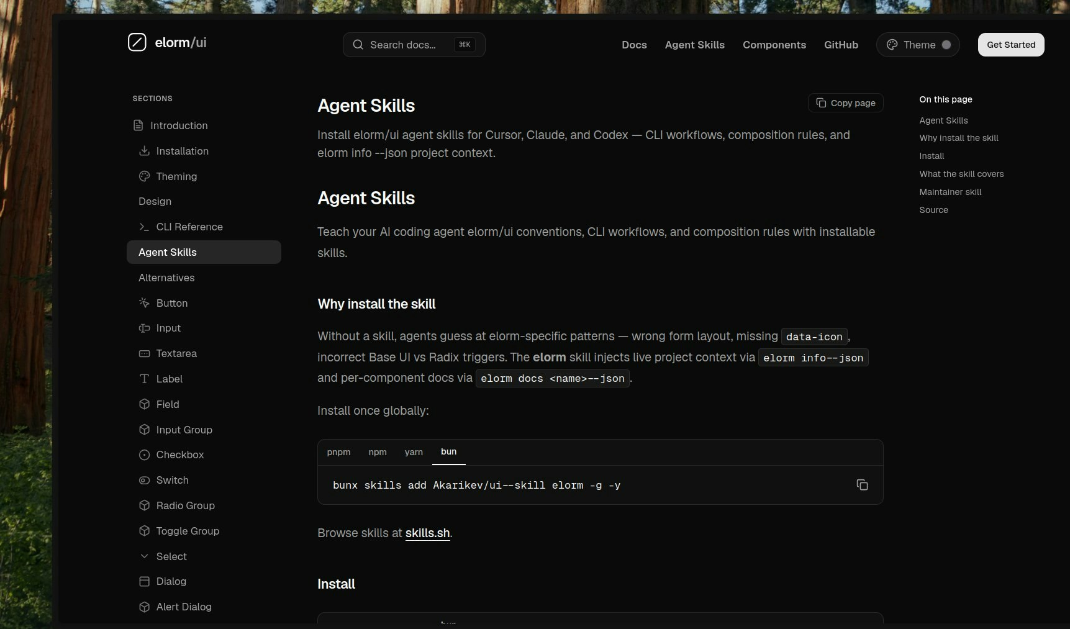The height and width of the screenshot is (629, 1070).
Task: Jump to Source in On this page
Action: 933,210
